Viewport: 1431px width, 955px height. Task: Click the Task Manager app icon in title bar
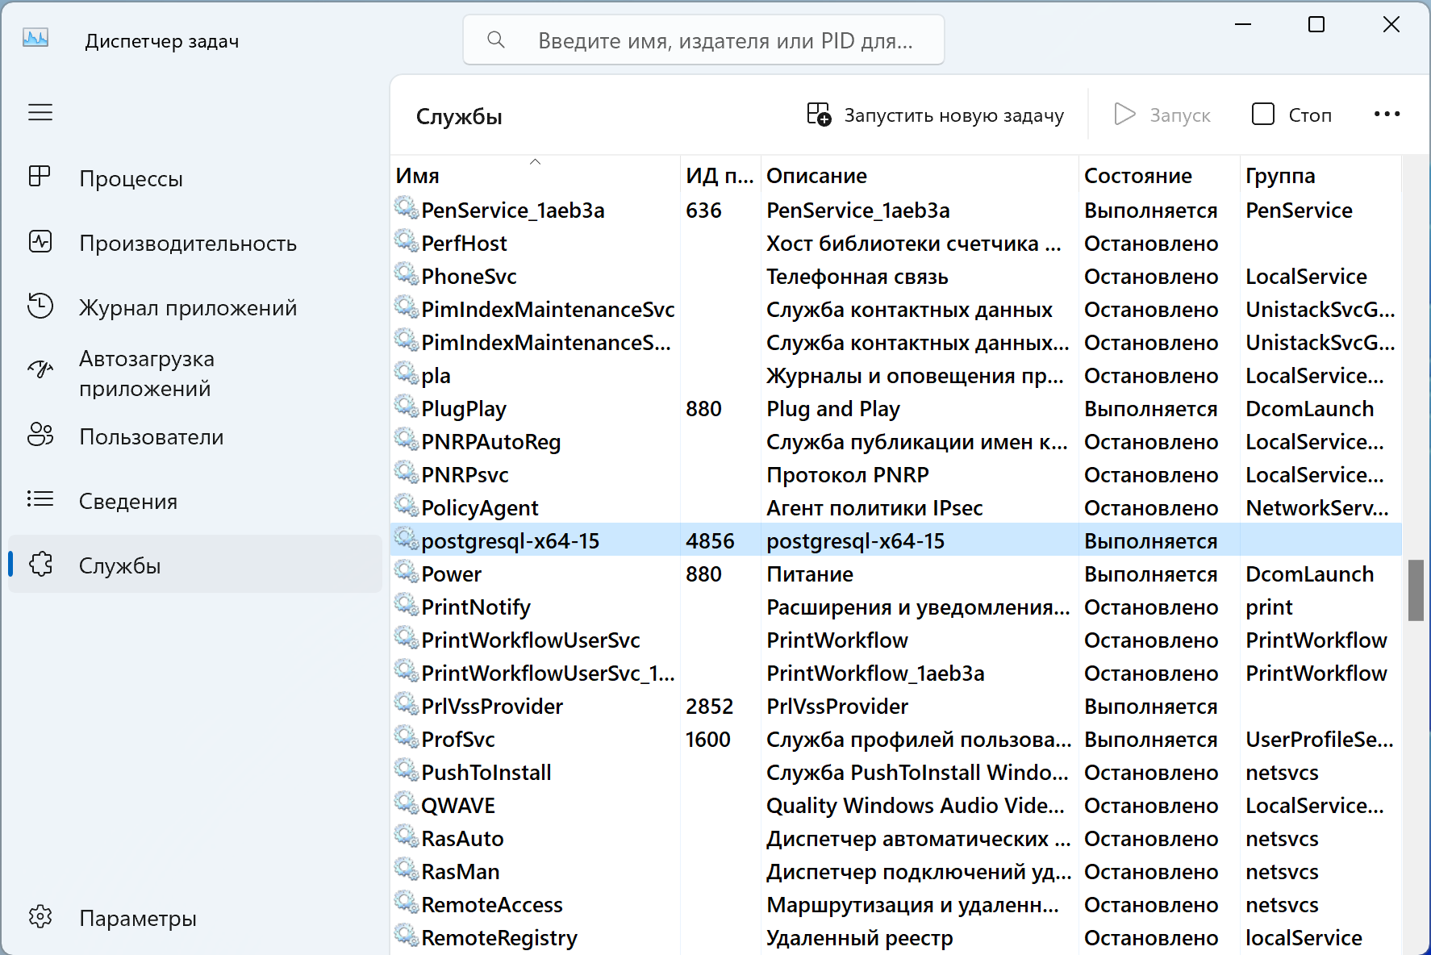(35, 39)
